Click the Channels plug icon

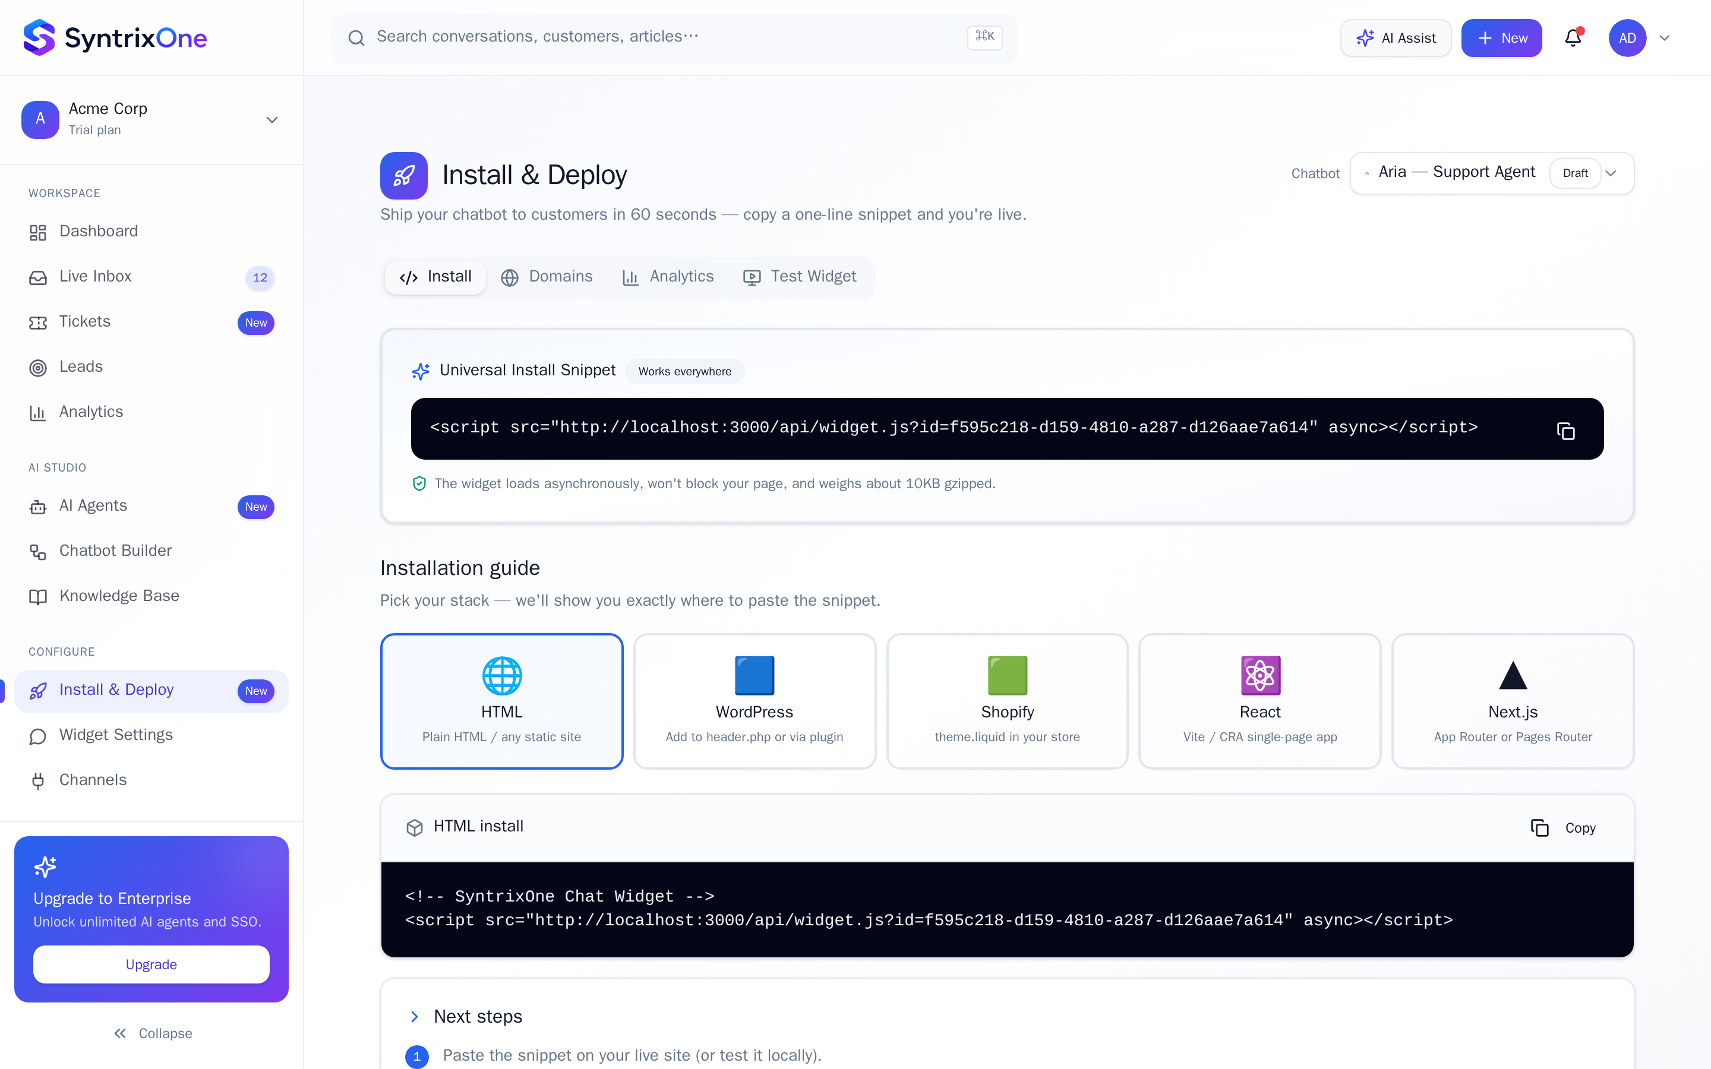click(38, 780)
